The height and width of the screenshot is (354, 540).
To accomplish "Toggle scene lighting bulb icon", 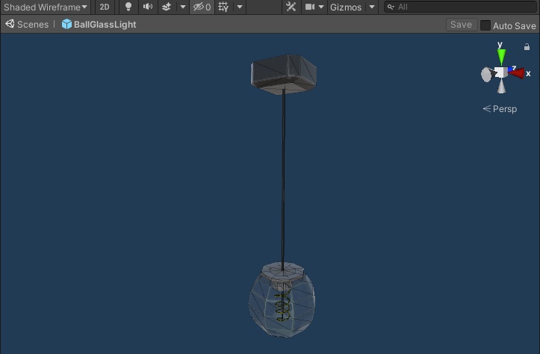I will click(x=128, y=7).
